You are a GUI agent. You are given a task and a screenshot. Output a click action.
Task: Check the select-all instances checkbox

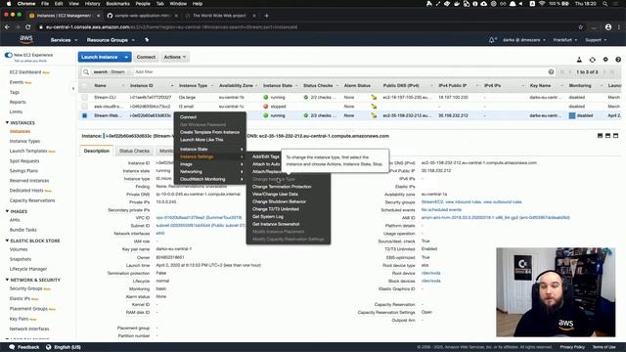pos(84,86)
